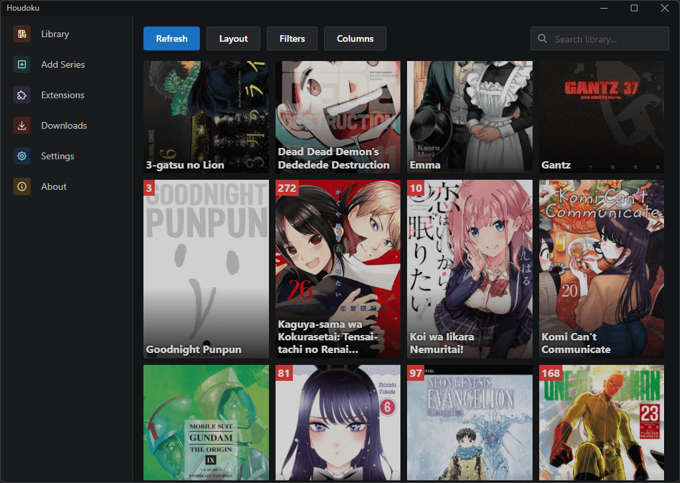Select the Gantz series cover
The image size is (680, 483).
[x=602, y=117]
